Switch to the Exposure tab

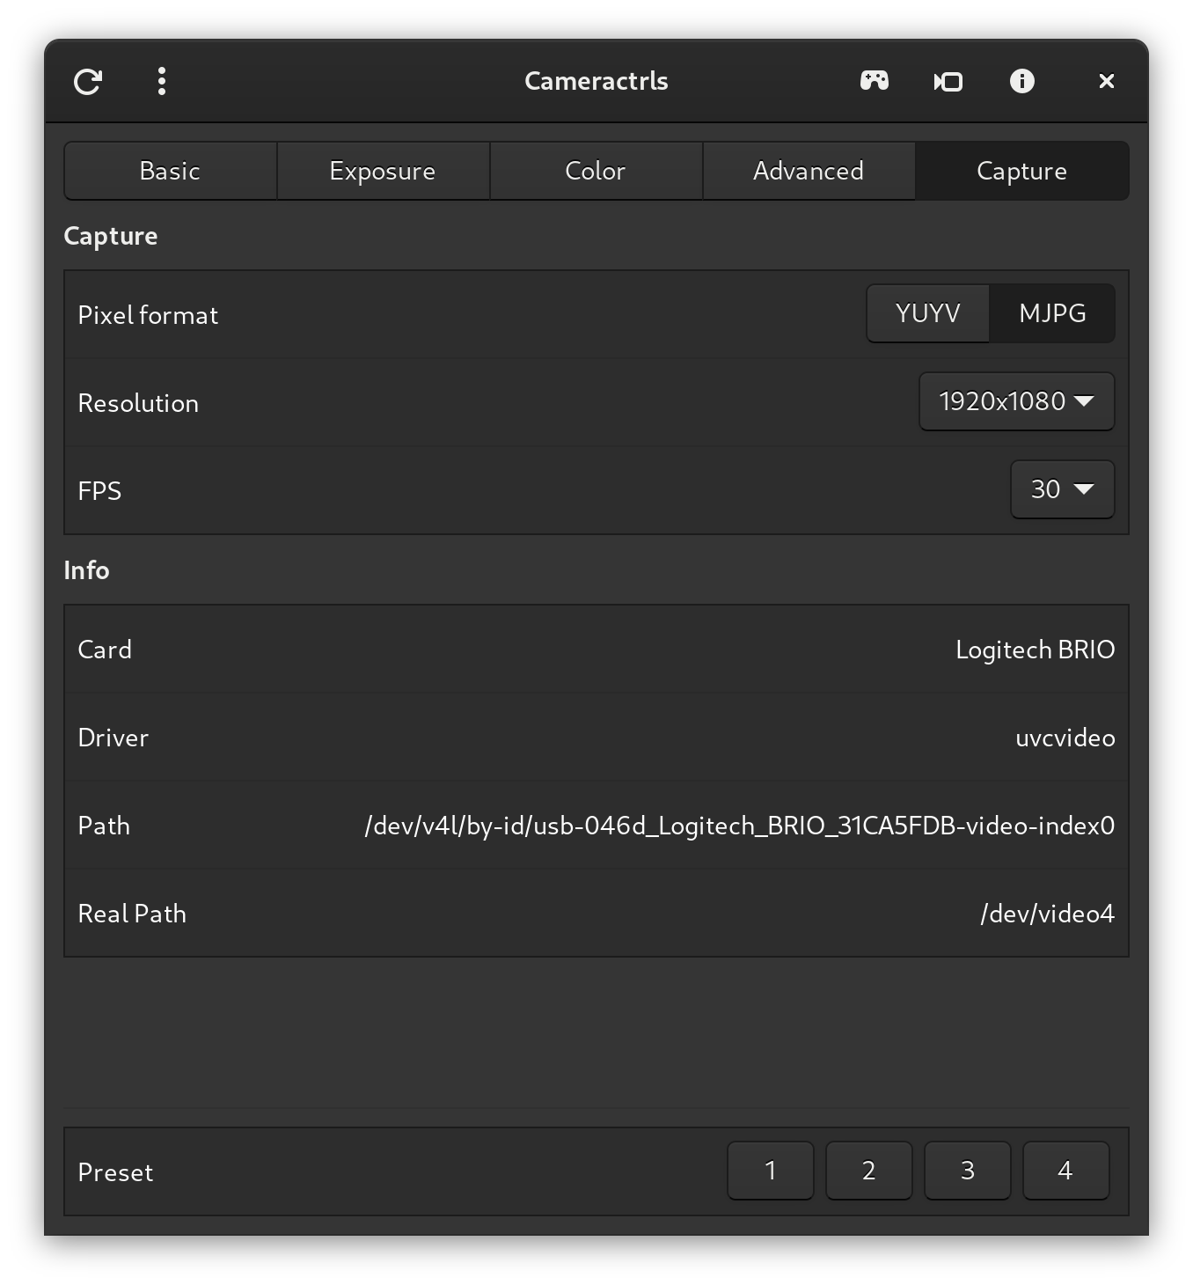coord(383,171)
